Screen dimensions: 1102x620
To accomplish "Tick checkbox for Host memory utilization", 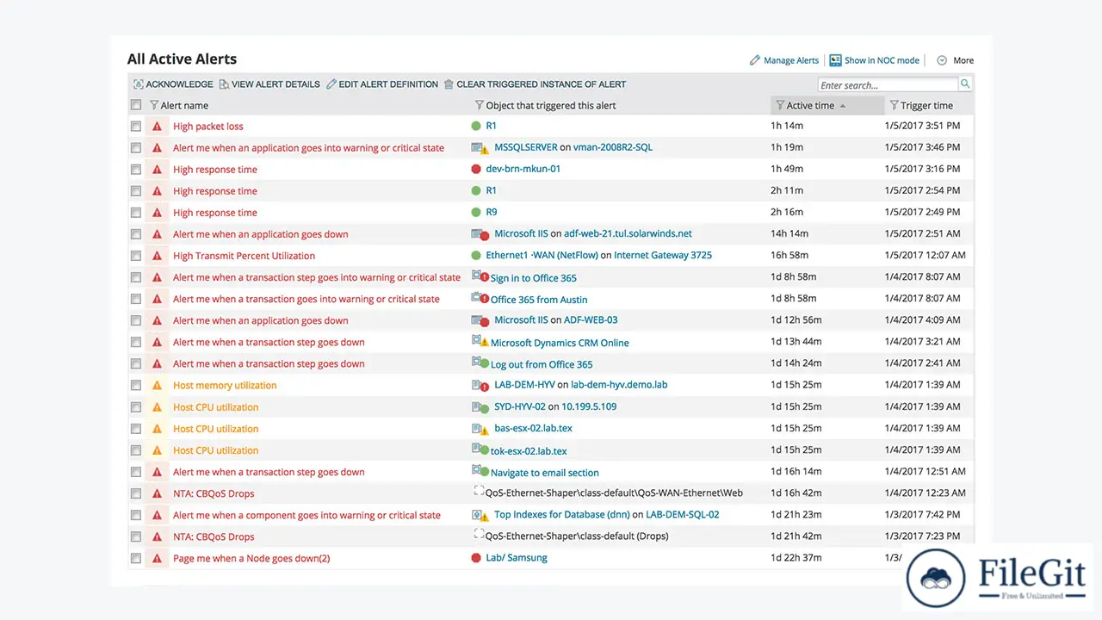I will [x=136, y=385].
